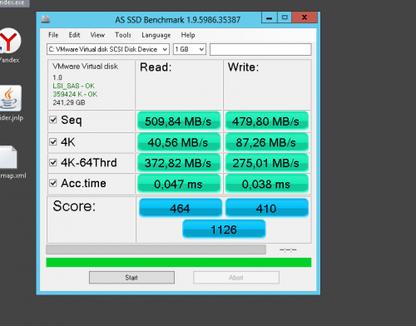Screen dimensions: 416x326
Task: Click the Start benchmark button
Action: coord(131,278)
